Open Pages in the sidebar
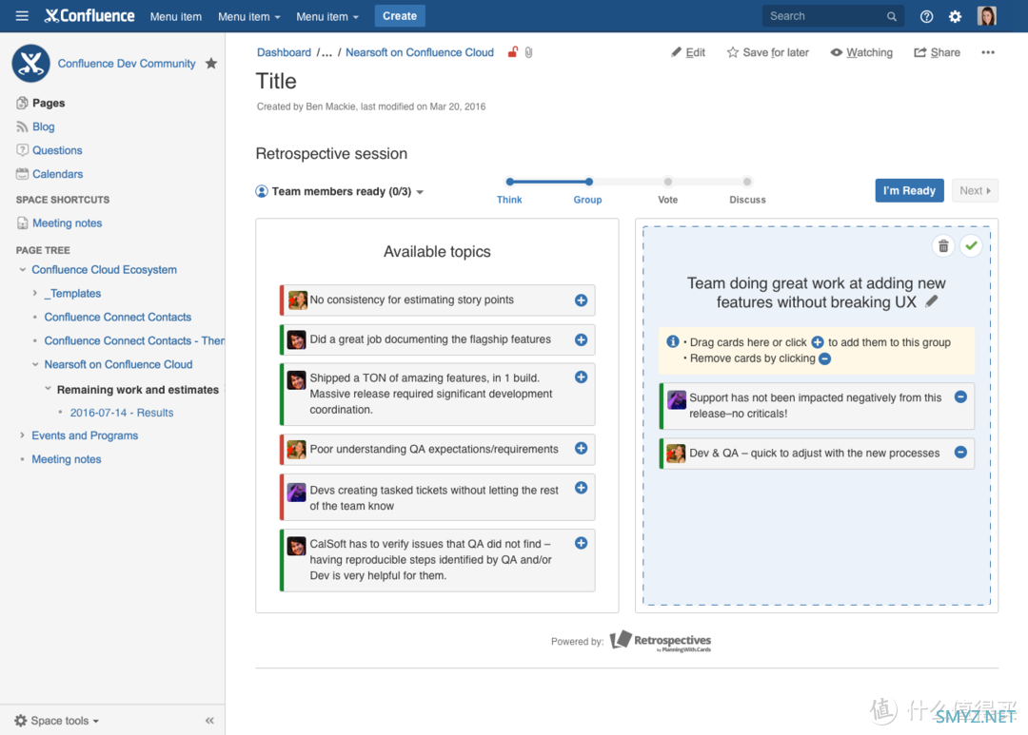1028x735 pixels. coord(49,103)
